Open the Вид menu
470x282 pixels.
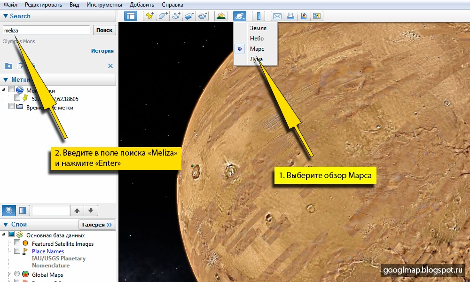coord(74,5)
